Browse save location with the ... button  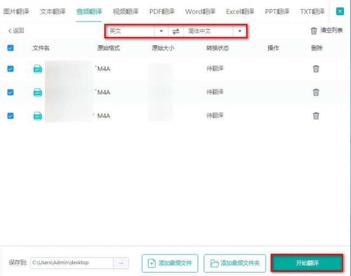pos(121,263)
